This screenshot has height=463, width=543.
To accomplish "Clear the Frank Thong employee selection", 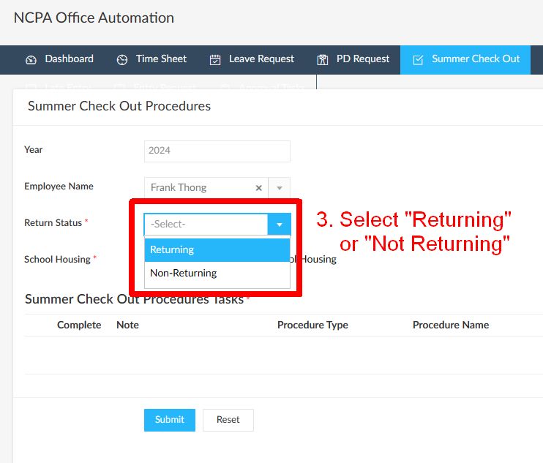I will (258, 188).
